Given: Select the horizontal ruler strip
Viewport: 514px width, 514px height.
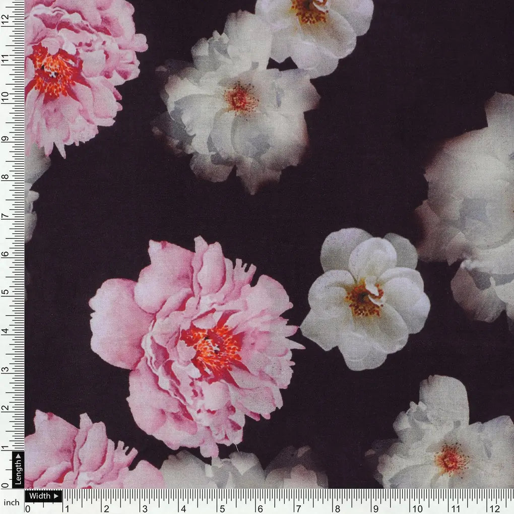Looking at the screenshot, I should pos(252,504).
